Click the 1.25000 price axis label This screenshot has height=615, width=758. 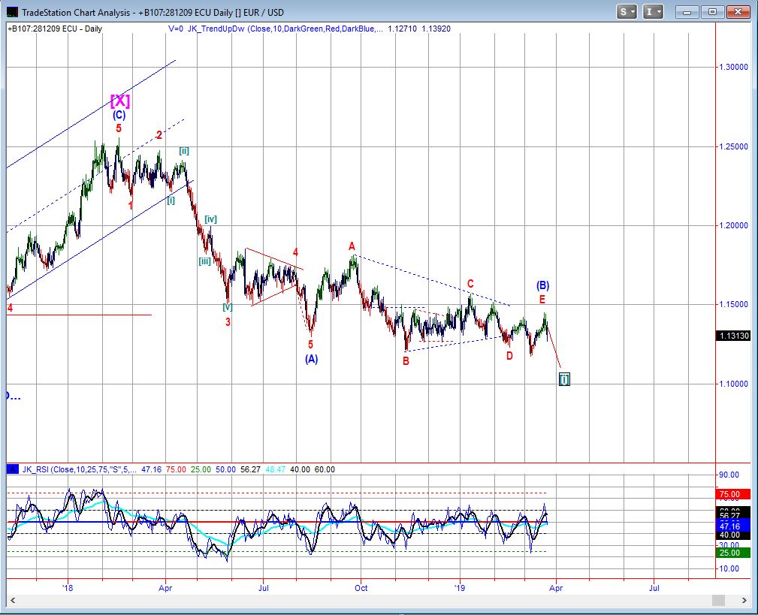point(733,146)
